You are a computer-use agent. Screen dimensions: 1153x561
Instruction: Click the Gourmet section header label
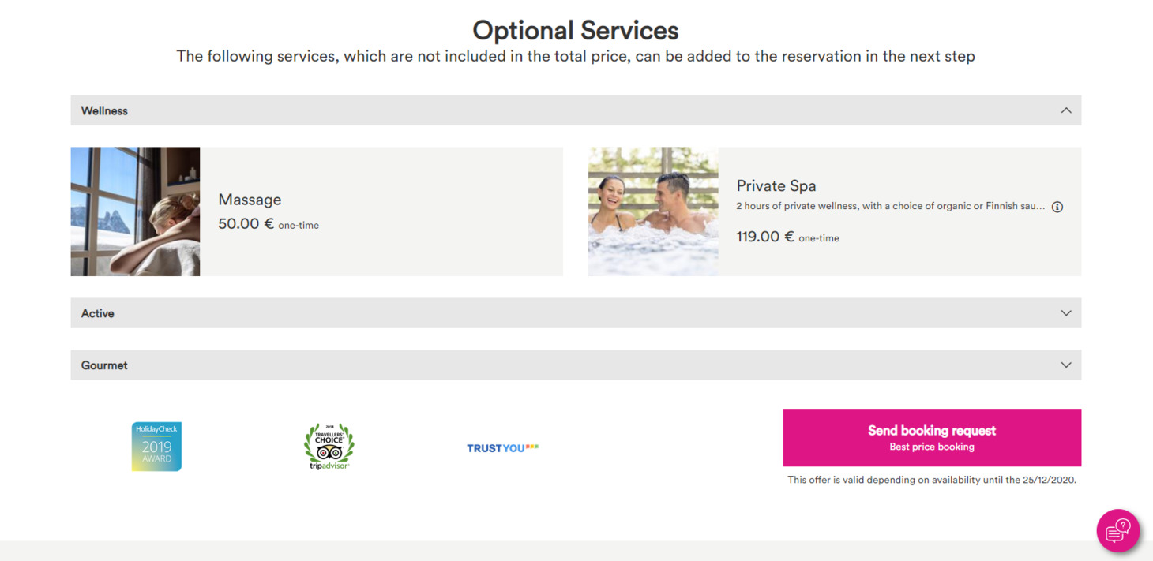point(104,366)
